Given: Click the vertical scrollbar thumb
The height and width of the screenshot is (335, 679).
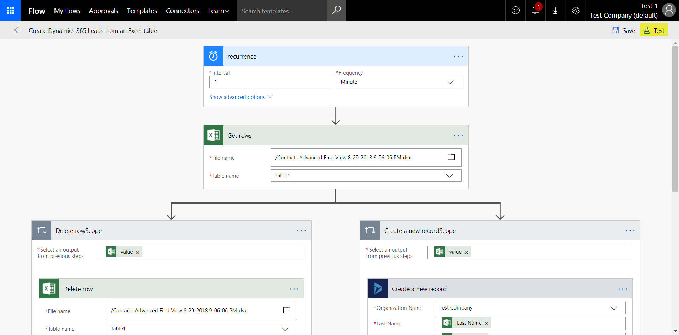Looking at the screenshot, I should (x=675, y=118).
